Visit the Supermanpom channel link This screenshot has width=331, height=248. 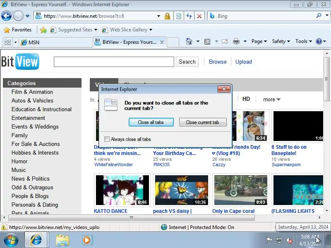coord(286,165)
